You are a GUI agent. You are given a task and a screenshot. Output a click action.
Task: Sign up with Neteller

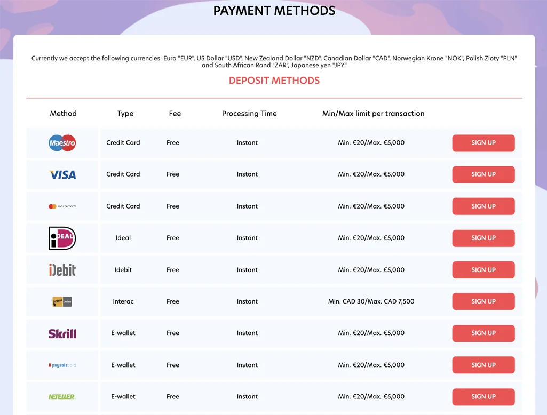483,397
